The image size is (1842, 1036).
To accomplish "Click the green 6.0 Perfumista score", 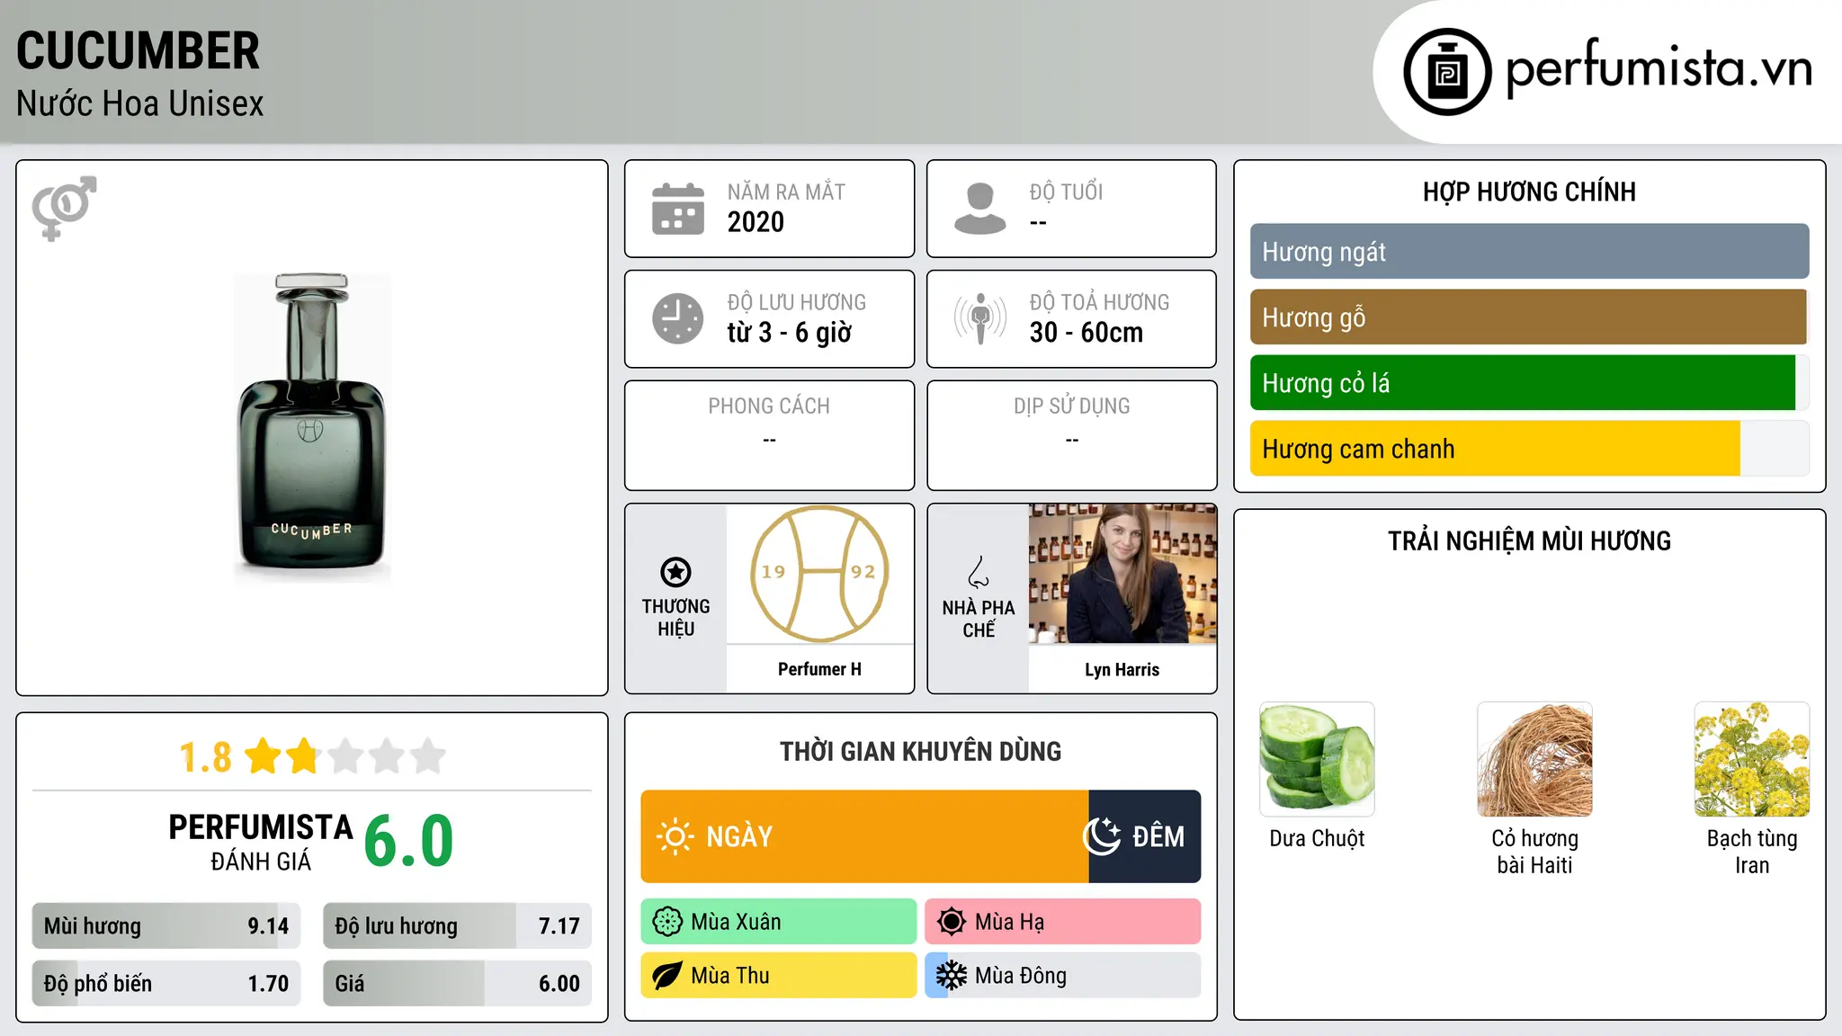I will (409, 841).
